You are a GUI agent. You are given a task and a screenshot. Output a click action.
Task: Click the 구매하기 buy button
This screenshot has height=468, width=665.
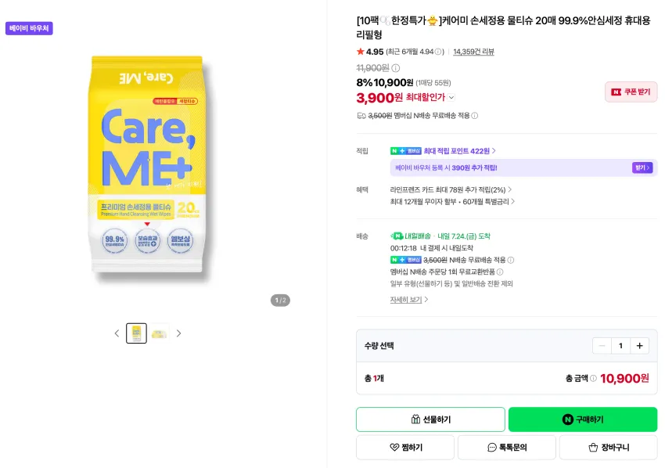pyautogui.click(x=583, y=419)
